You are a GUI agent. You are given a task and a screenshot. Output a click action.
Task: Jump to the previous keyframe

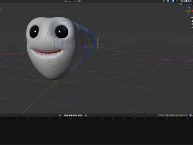pos(67,115)
